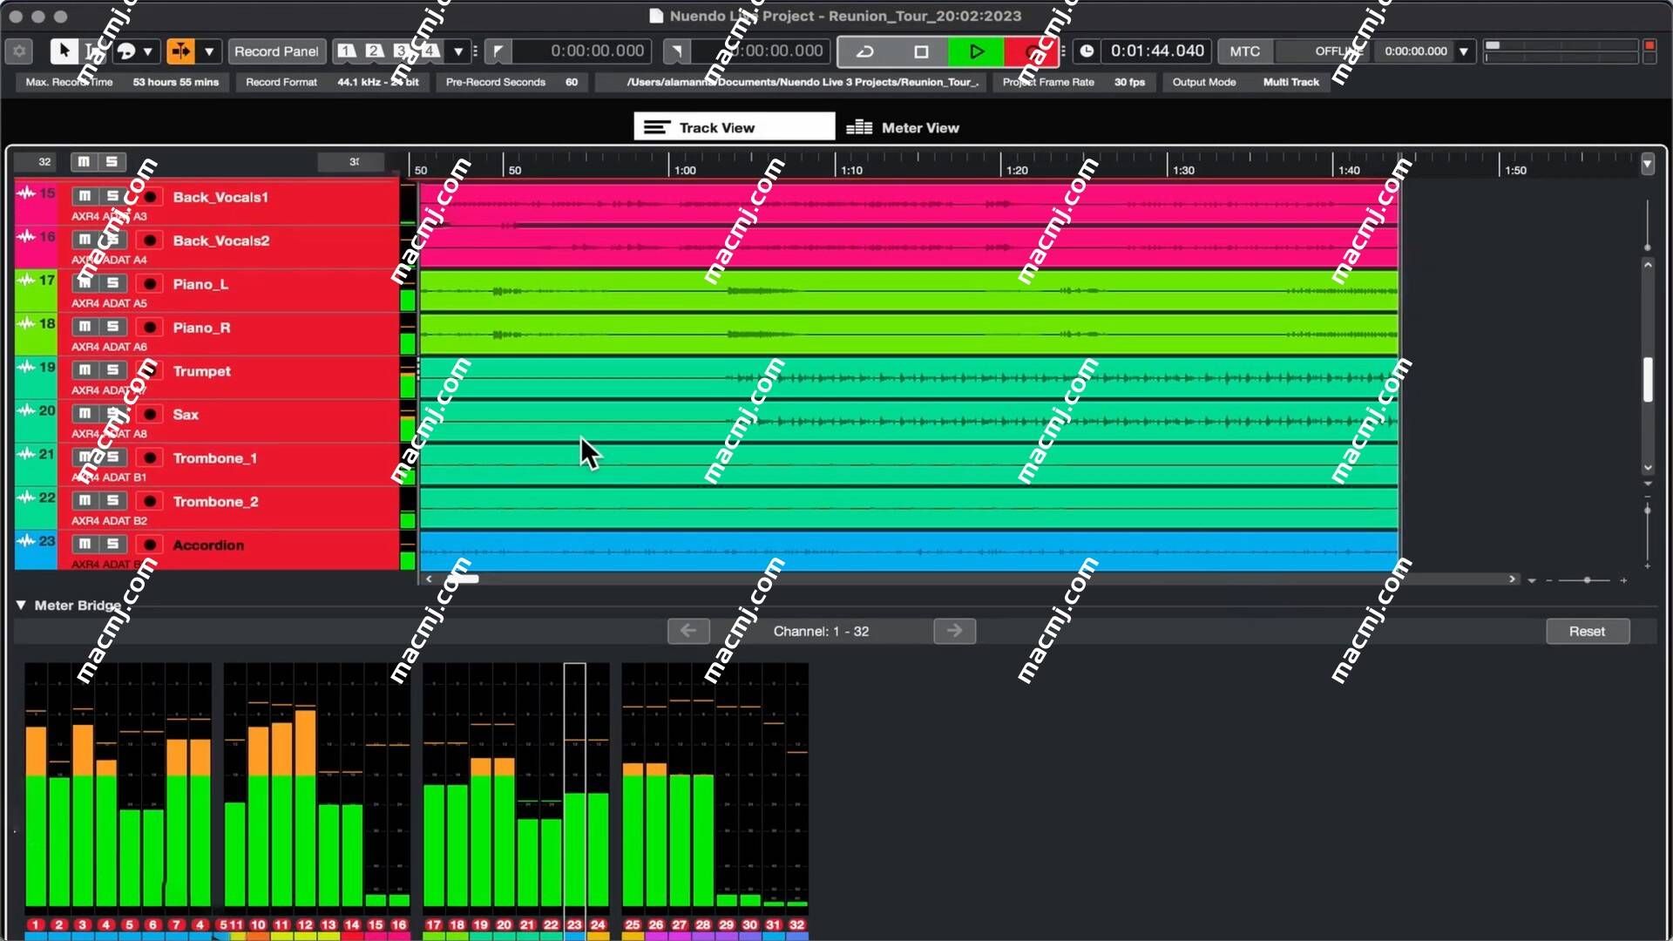Click the horizontal zoom slider under the tracks
The height and width of the screenshot is (941, 1673).
click(1587, 579)
